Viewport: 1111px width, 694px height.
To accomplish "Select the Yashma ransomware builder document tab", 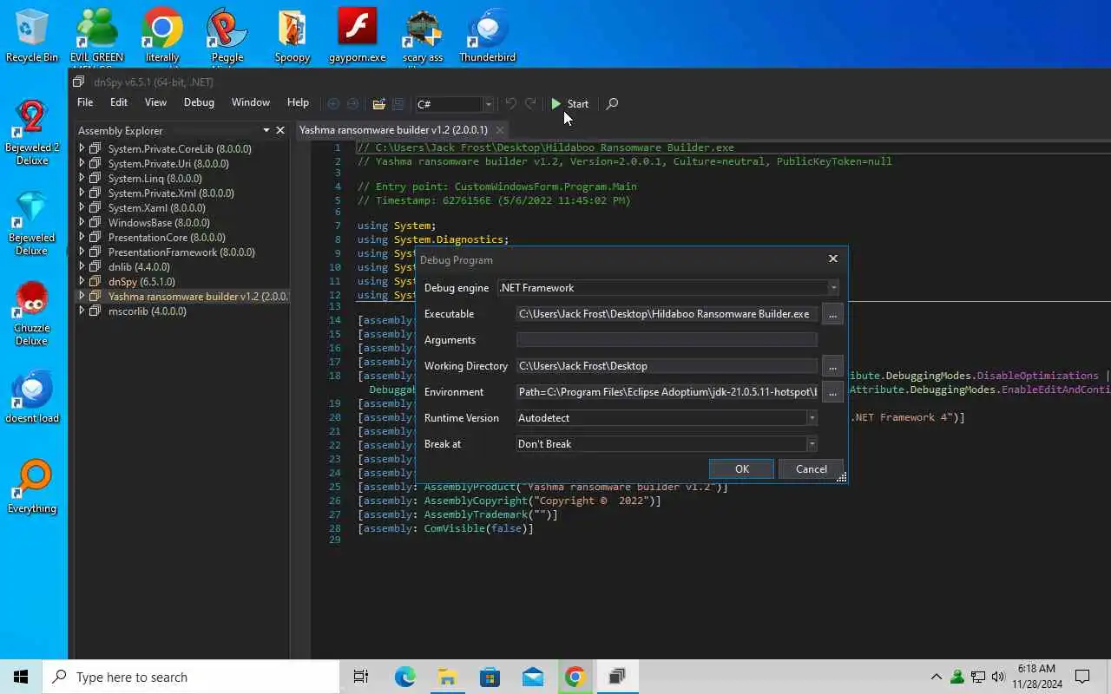I will [393, 130].
